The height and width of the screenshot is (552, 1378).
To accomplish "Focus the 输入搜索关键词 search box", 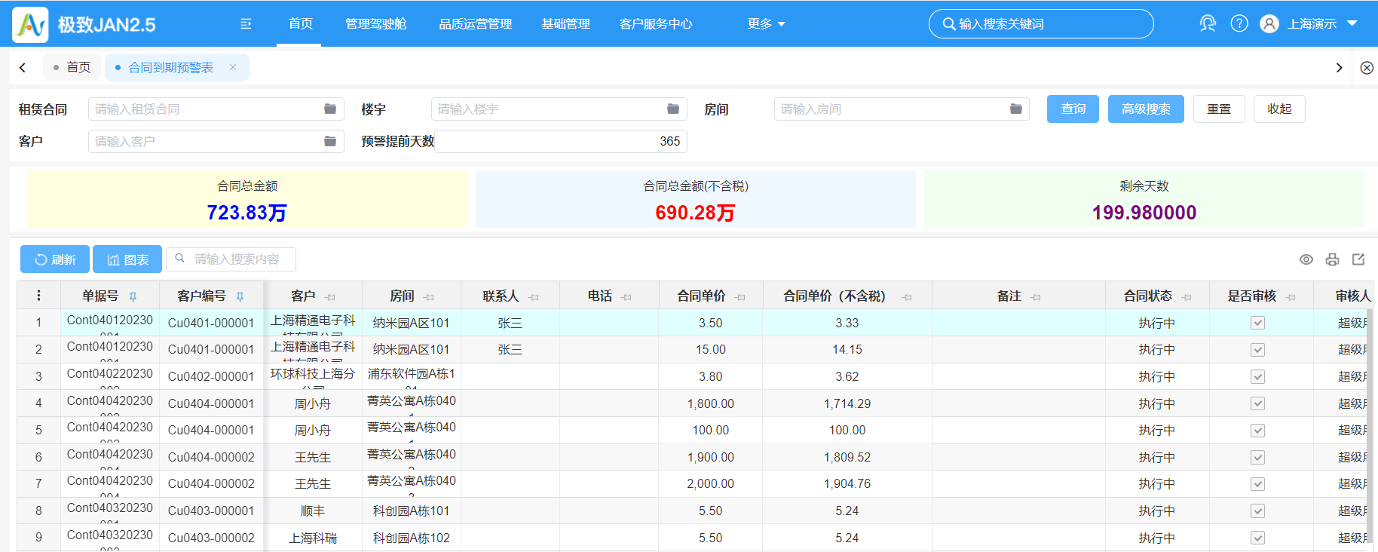I will pos(1041,24).
